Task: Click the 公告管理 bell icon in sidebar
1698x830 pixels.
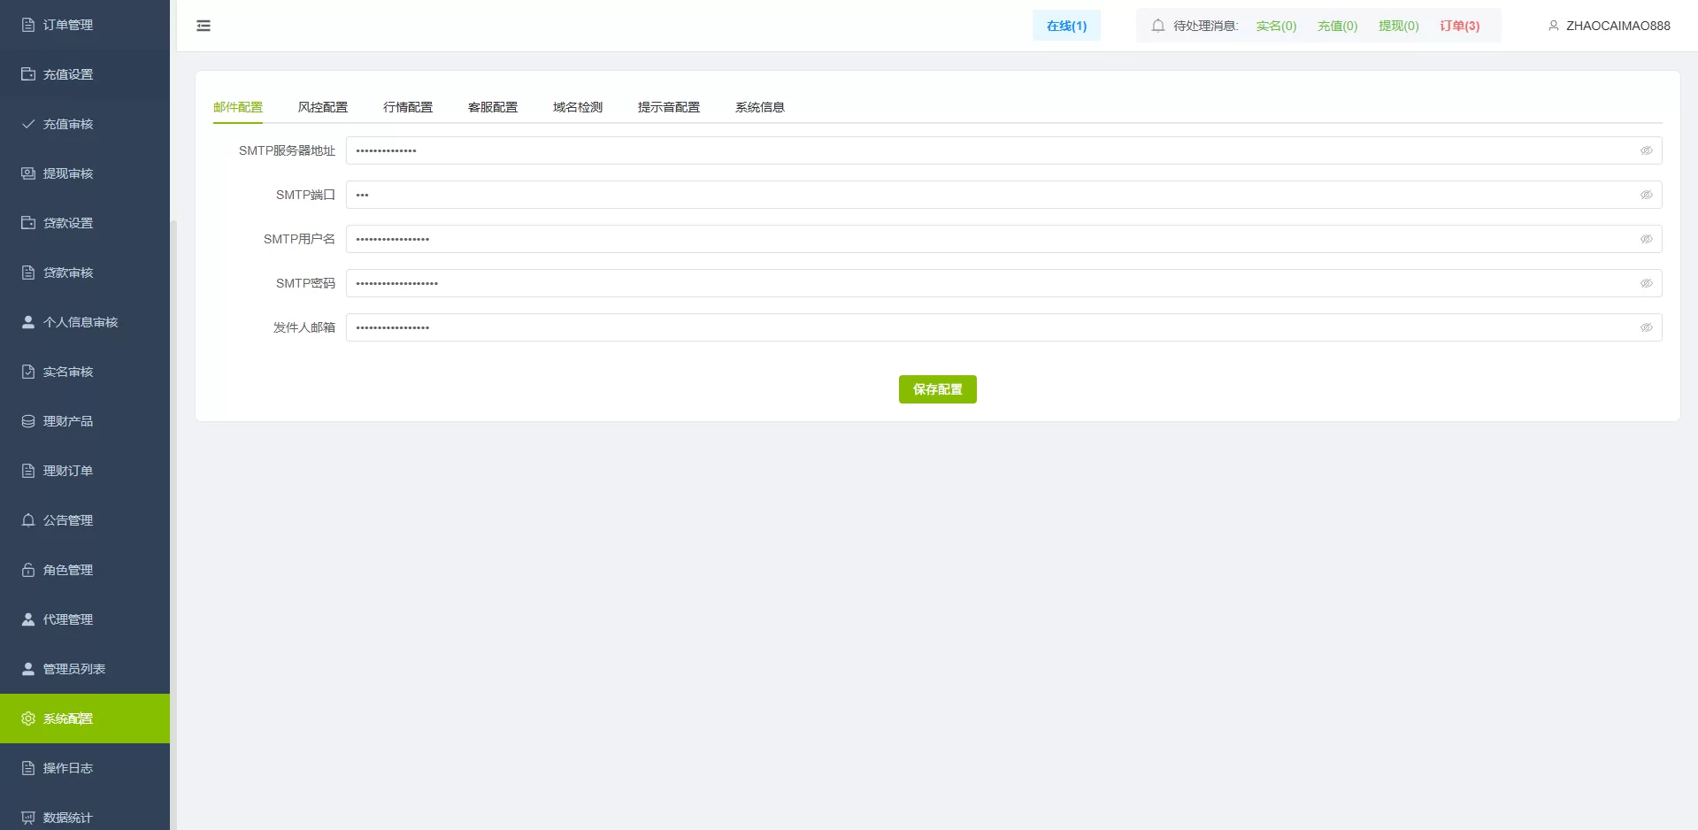Action: [28, 520]
